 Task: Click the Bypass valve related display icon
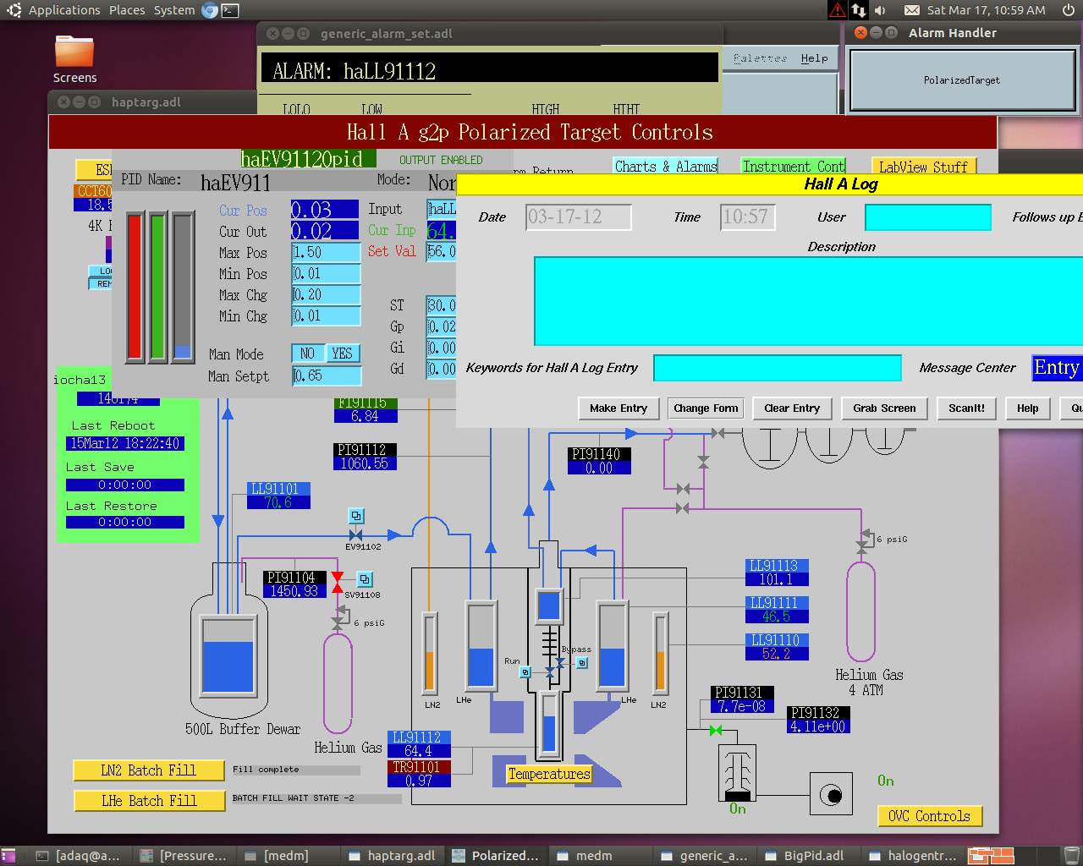click(x=582, y=663)
